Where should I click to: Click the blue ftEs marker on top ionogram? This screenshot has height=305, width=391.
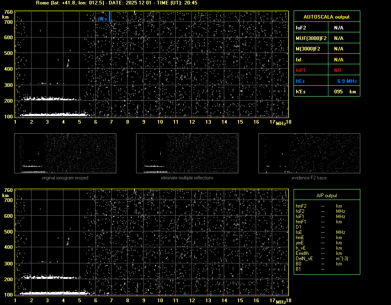coord(109,17)
